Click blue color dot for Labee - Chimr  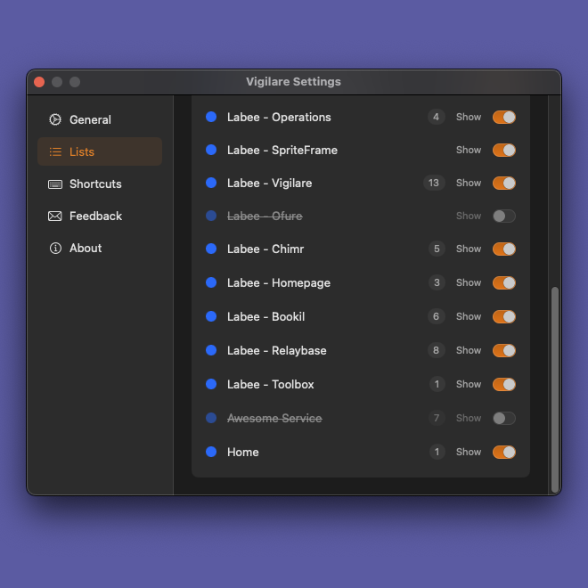point(211,249)
